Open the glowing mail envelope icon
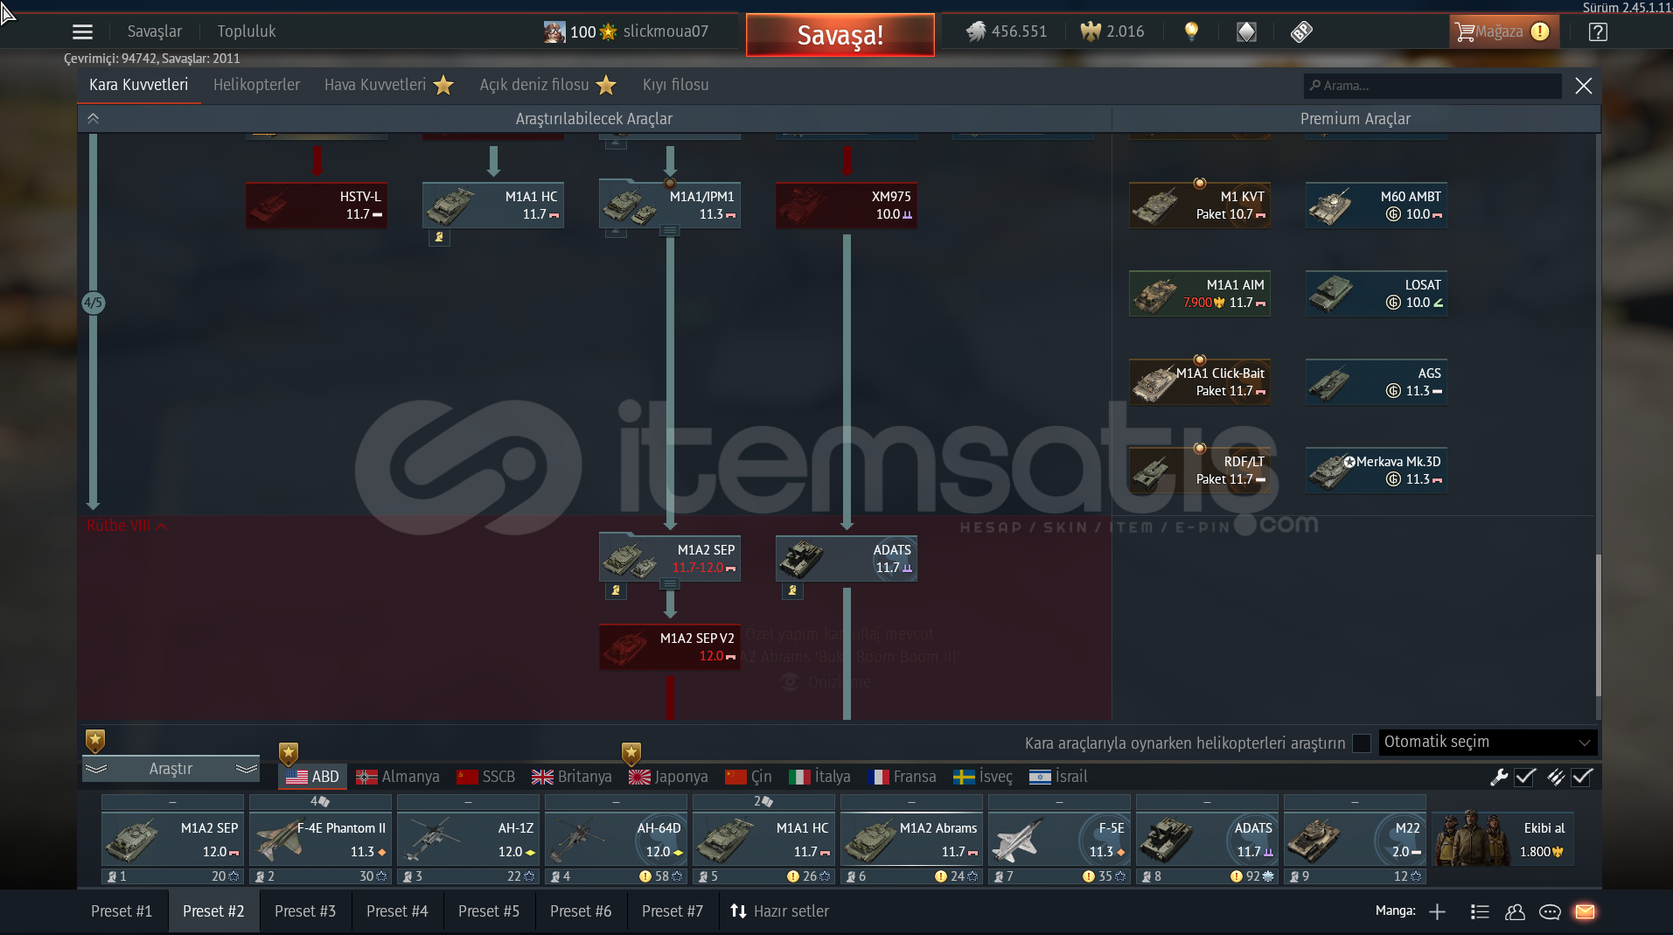Screen dimensions: 1673x935 coord(1585,912)
